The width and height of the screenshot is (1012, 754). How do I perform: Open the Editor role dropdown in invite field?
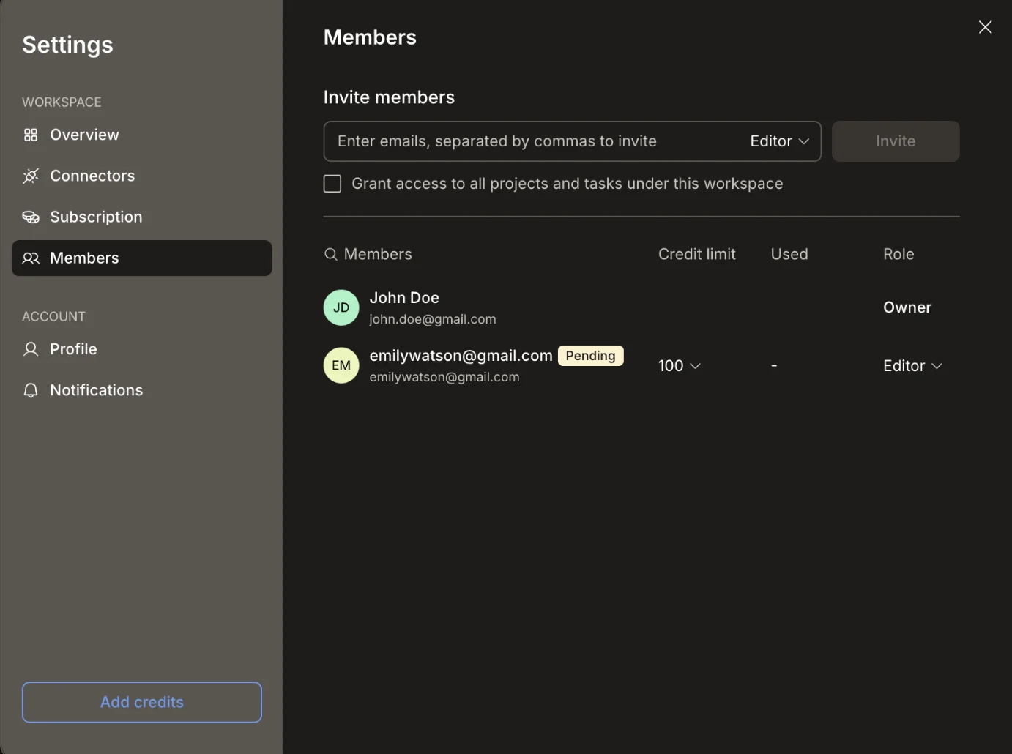(779, 141)
